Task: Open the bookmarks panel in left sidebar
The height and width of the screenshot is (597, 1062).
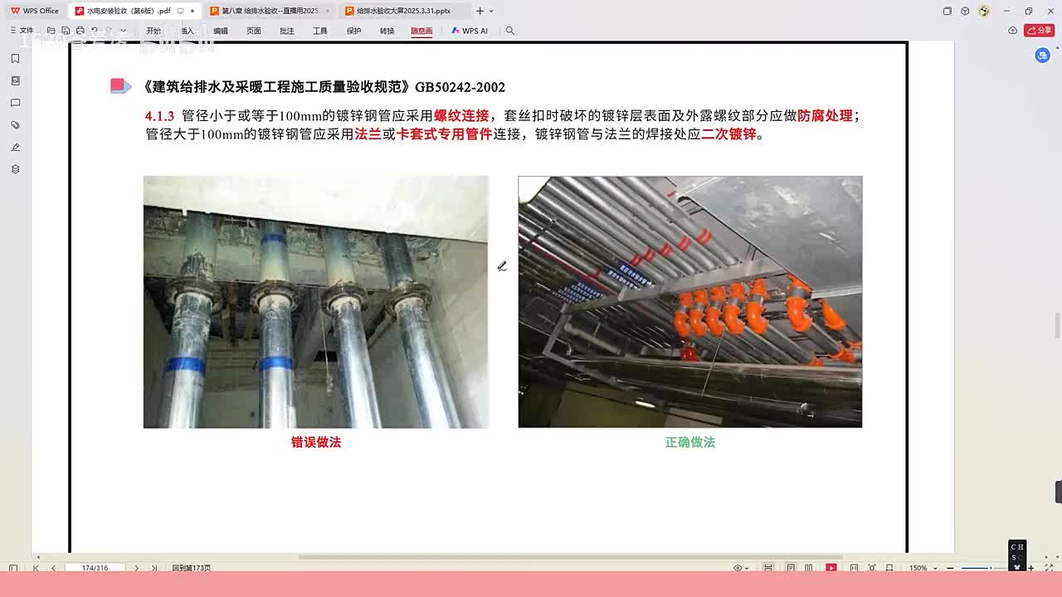Action: tap(15, 59)
